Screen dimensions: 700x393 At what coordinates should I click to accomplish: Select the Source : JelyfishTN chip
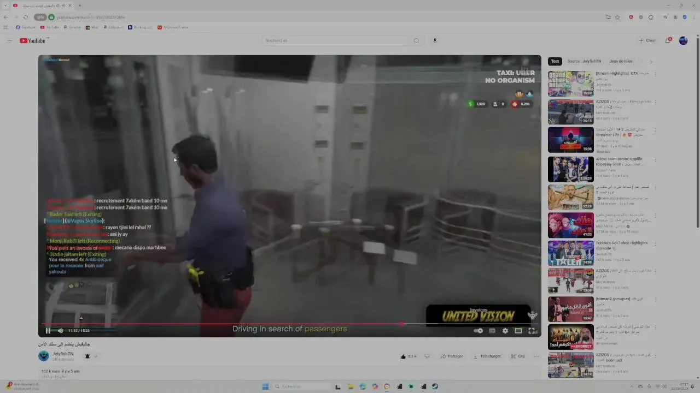(584, 61)
